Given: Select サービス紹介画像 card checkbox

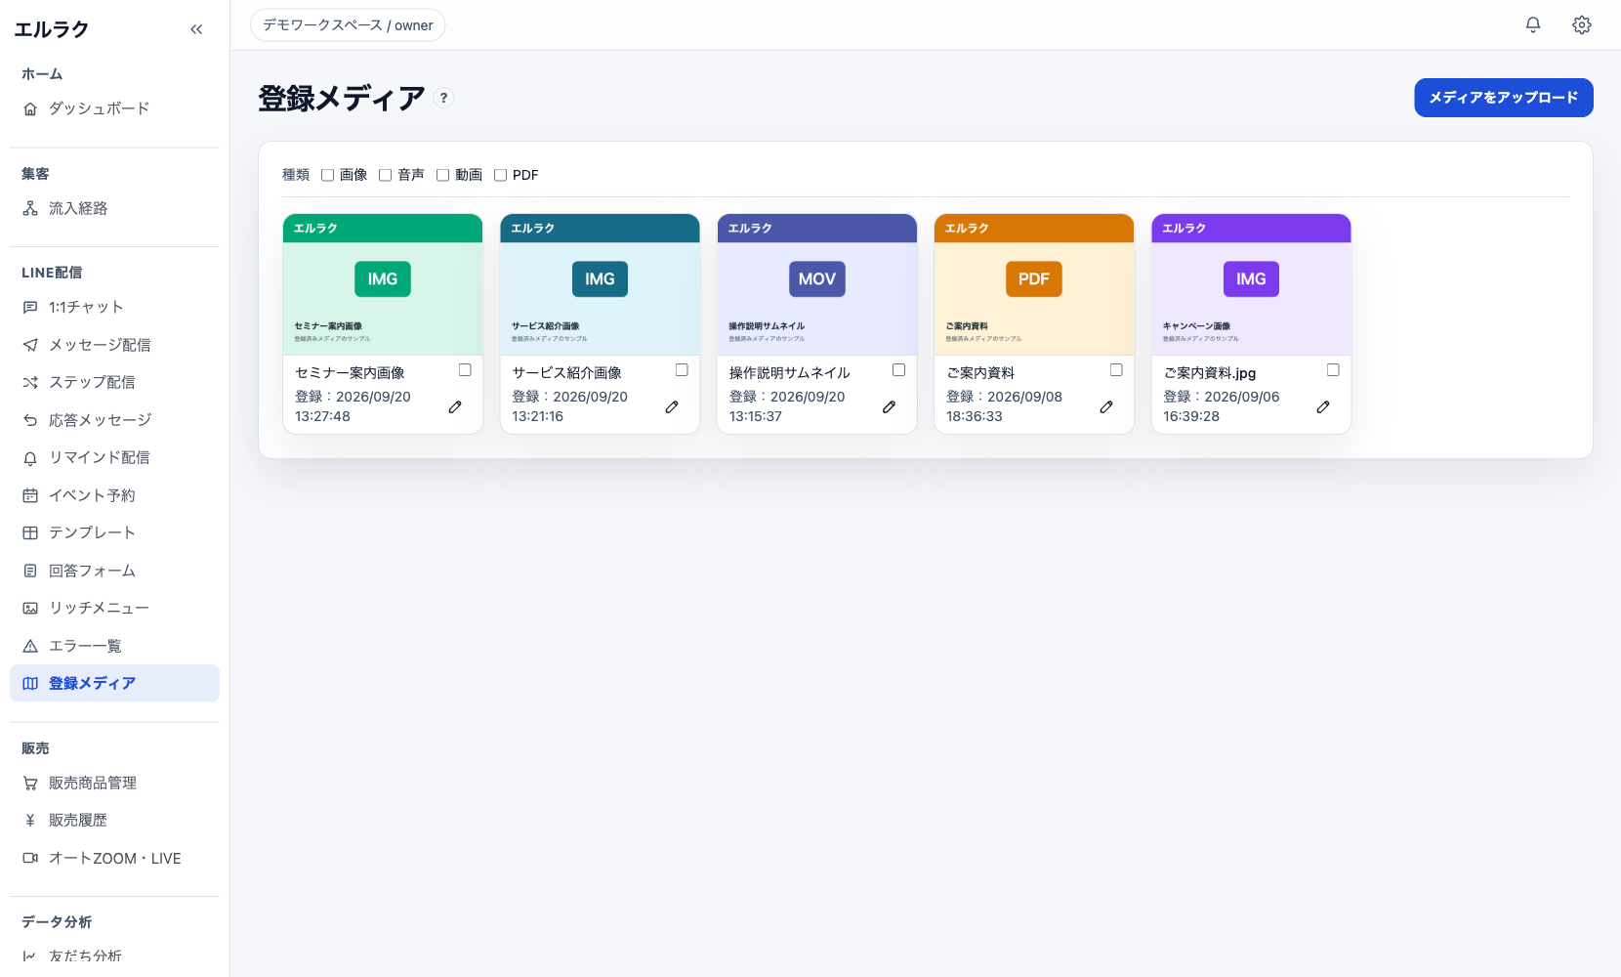Looking at the screenshot, I should (x=682, y=369).
